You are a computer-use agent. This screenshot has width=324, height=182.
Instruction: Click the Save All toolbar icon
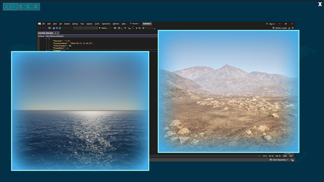(60, 28)
